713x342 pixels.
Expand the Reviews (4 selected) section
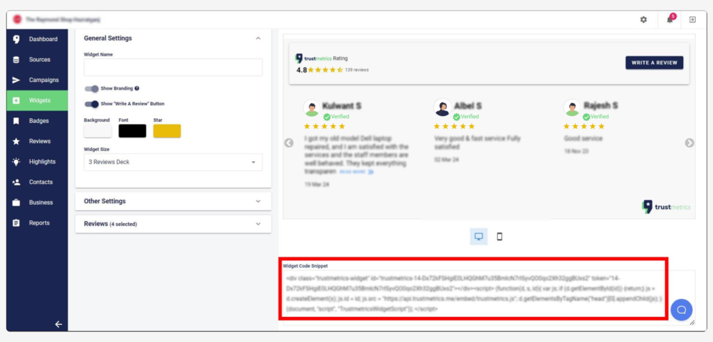[x=173, y=224]
